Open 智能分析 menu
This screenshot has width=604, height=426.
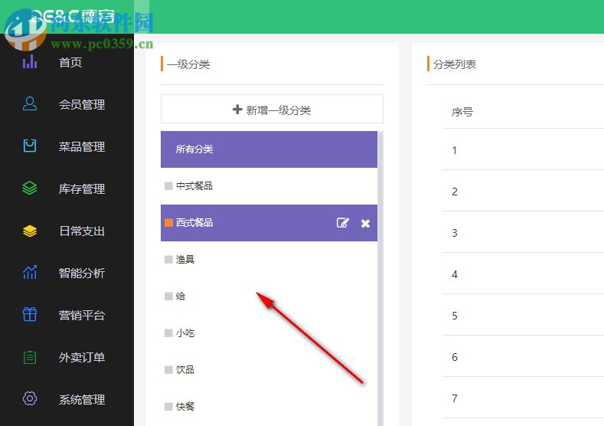(x=82, y=273)
